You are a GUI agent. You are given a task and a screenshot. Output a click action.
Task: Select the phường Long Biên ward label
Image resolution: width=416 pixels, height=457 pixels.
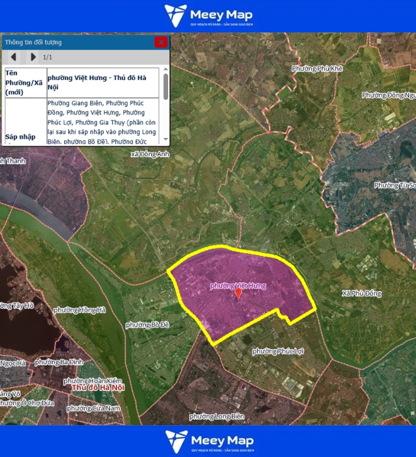pyautogui.click(x=217, y=416)
